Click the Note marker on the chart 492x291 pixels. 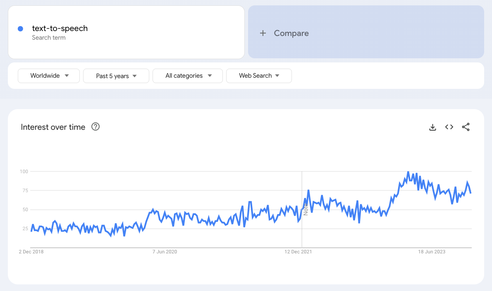pos(305,209)
